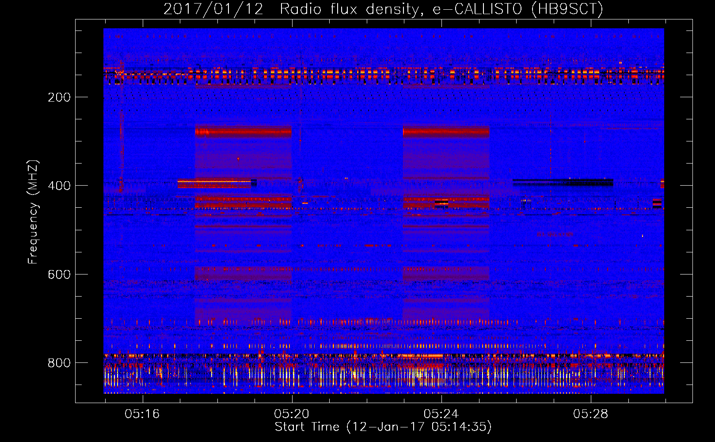This screenshot has width=715, height=442.
Task: Click the 05:16 time tick label
Action: pos(142,414)
